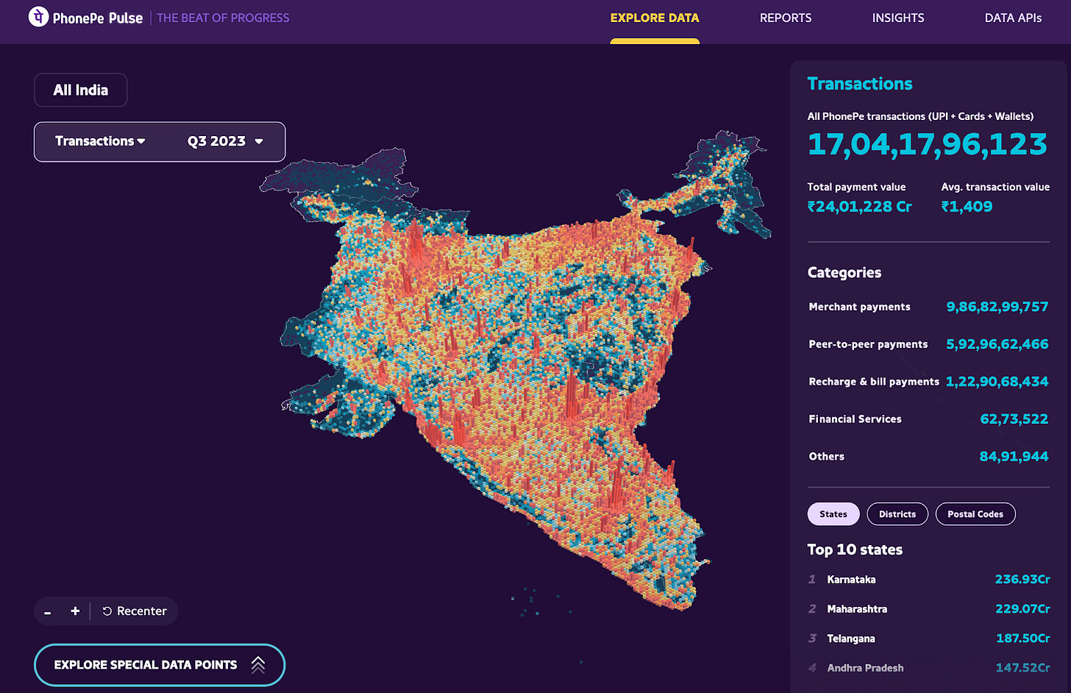Click the value 1,22,90,68,434
1071x693 pixels.
tap(997, 382)
